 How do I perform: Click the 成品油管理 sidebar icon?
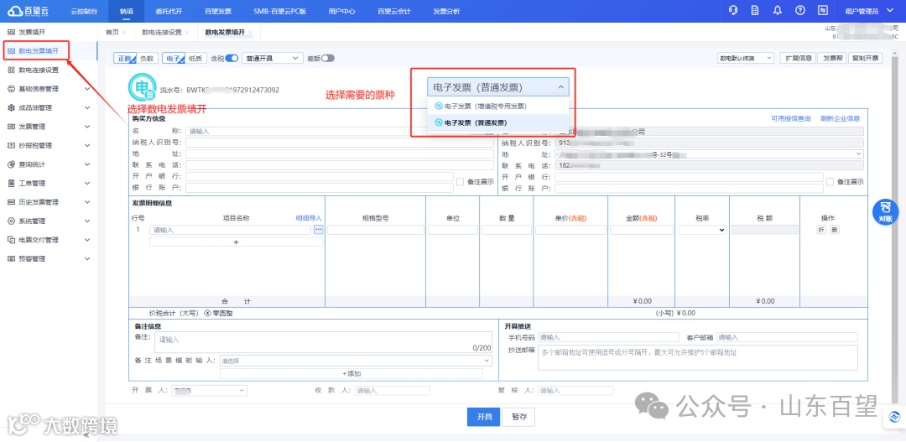(x=12, y=108)
